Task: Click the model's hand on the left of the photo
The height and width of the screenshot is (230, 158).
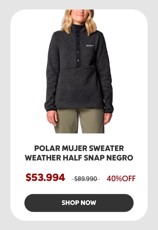Action: point(52,118)
